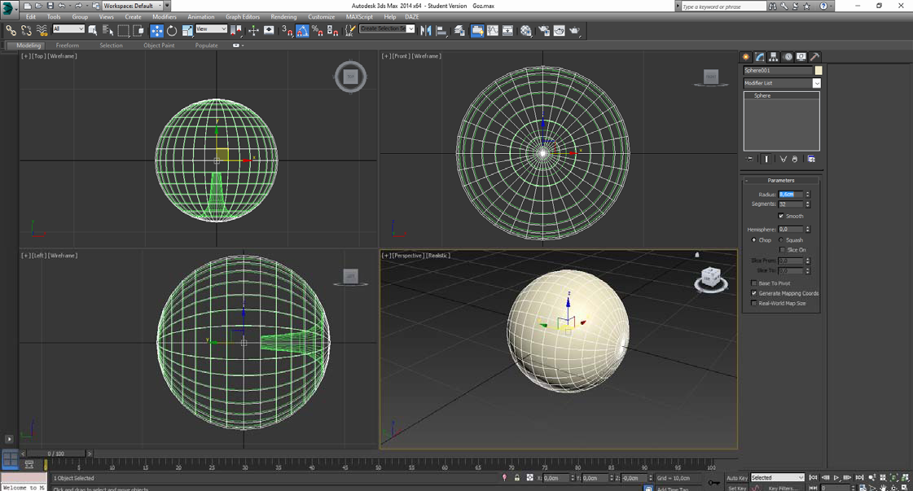Screen dimensions: 913x491
Task: Switch to the Freeform ribbon tab
Action: pos(68,46)
